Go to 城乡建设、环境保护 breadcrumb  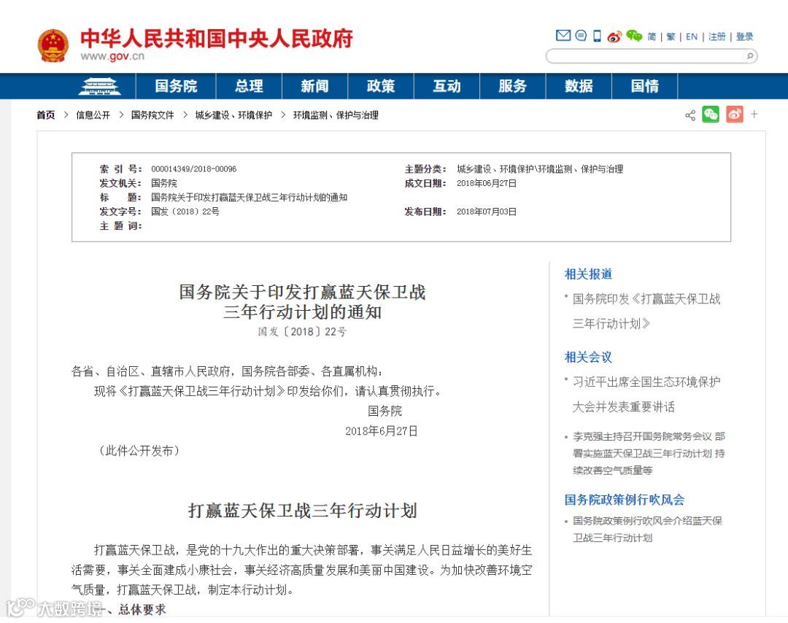(x=233, y=115)
